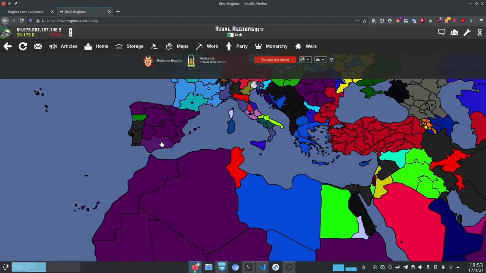Open the Wars section
The width and height of the screenshot is (486, 273).
click(305, 46)
